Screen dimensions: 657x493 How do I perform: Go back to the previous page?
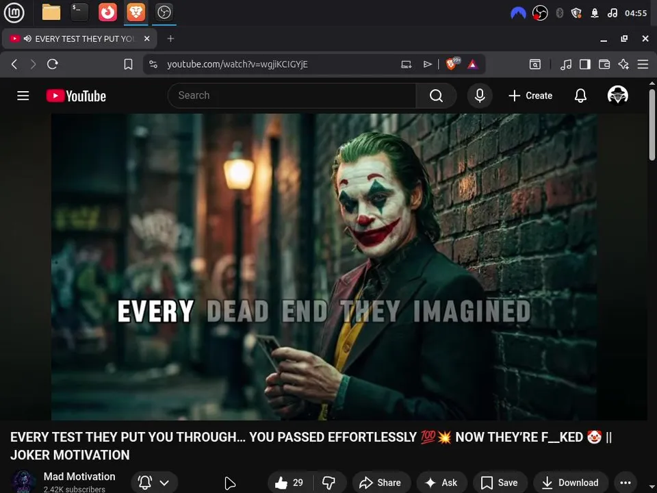(14, 64)
